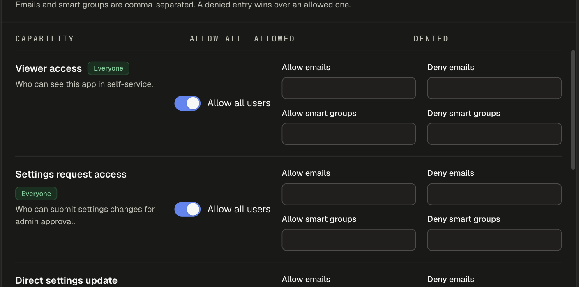The height and width of the screenshot is (287, 579).
Task: Click Everyone badge under Settings request access
Action: pyautogui.click(x=36, y=194)
